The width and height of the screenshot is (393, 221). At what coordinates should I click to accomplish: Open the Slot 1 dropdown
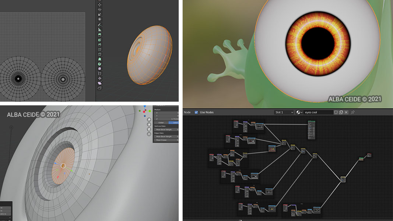(284, 112)
